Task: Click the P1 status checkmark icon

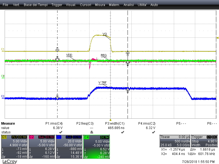Action: click(61, 132)
